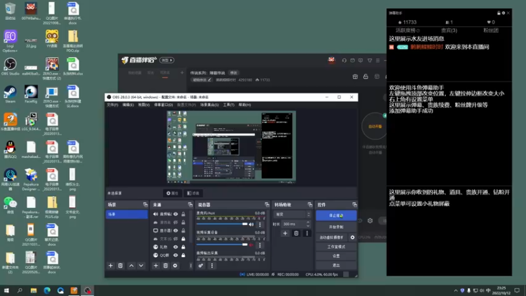Delete the selected scene with trash icon
The height and width of the screenshot is (296, 526).
(120, 266)
